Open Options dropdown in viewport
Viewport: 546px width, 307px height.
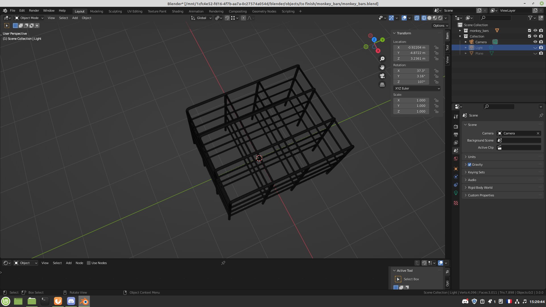click(x=440, y=26)
